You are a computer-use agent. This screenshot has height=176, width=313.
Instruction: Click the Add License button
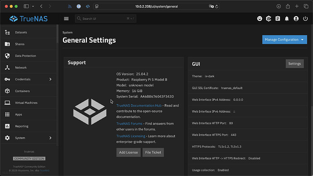pos(128,152)
